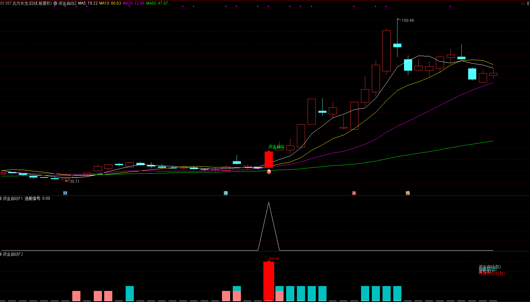Select the 01357 北方长龙 stock title

click(26, 3)
